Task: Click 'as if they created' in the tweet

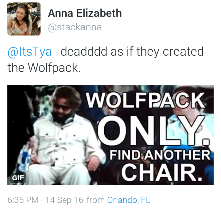Action: point(157,52)
